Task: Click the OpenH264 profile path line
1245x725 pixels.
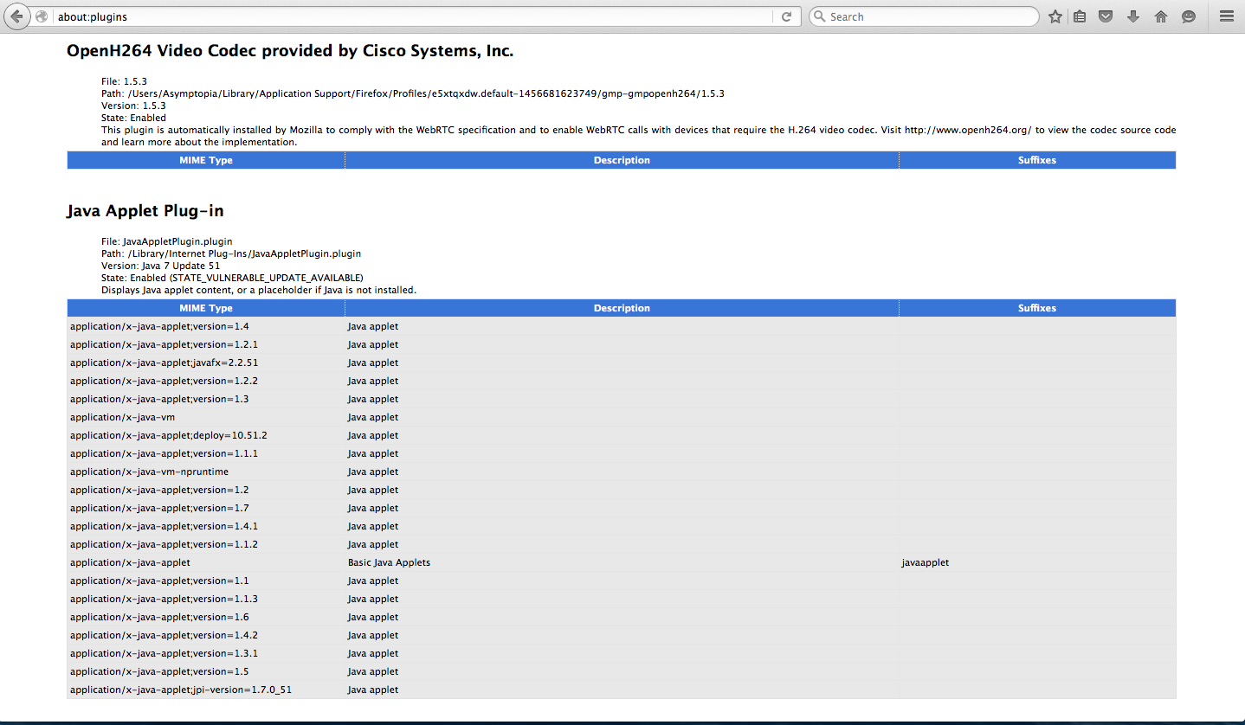Action: tap(413, 93)
